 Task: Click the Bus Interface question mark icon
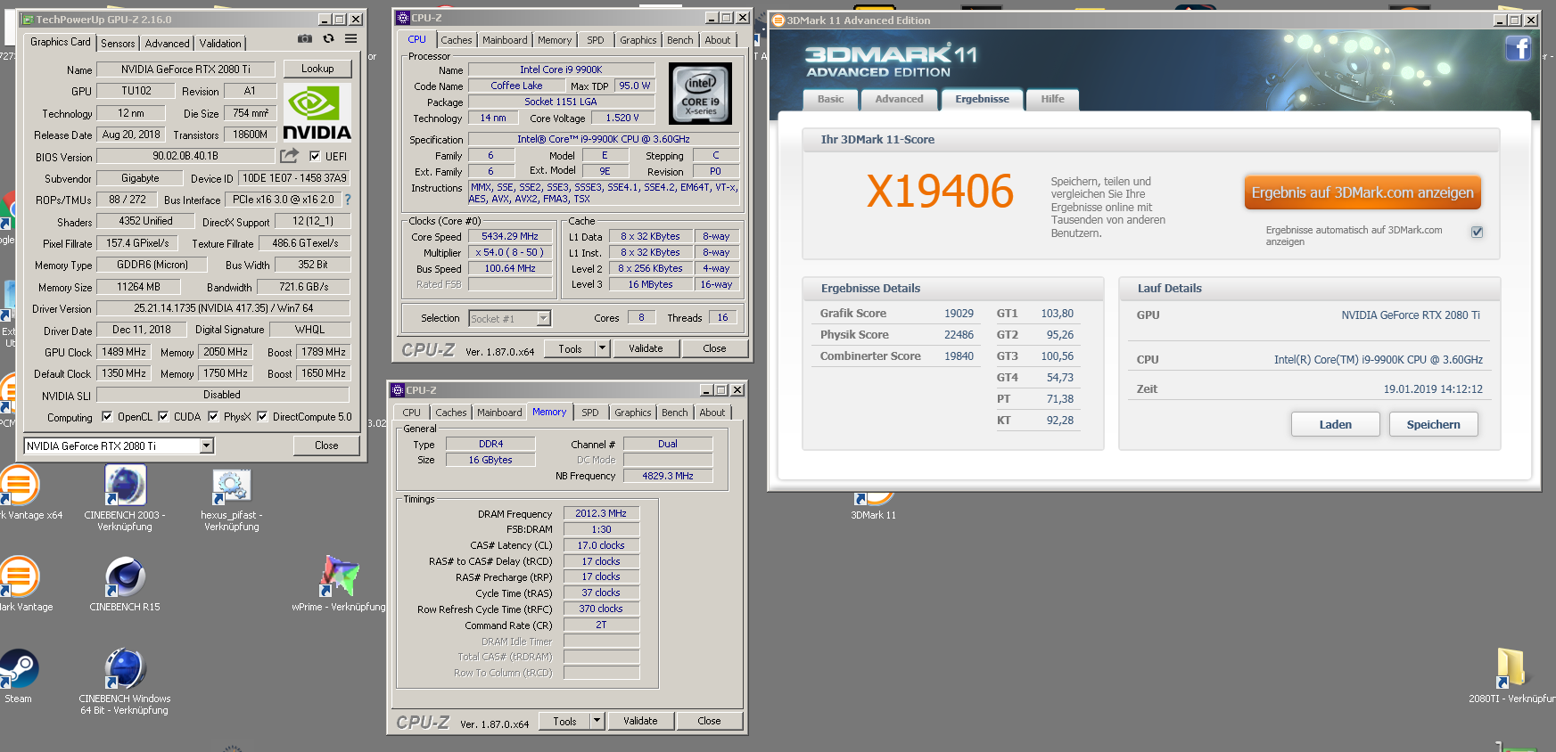[x=348, y=200]
